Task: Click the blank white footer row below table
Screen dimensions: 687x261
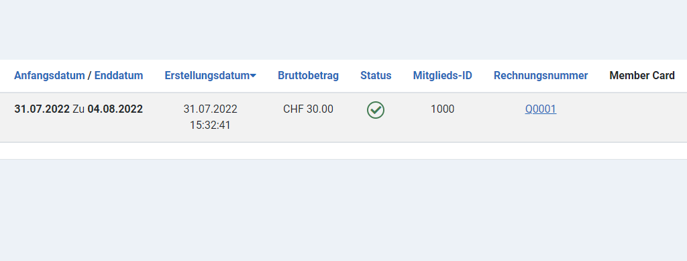Action: [343, 151]
